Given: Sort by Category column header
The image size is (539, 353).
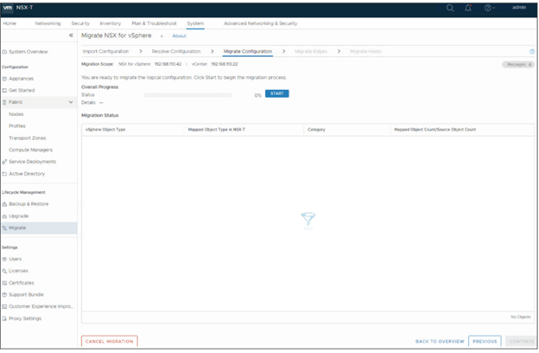Looking at the screenshot, I should [x=316, y=130].
